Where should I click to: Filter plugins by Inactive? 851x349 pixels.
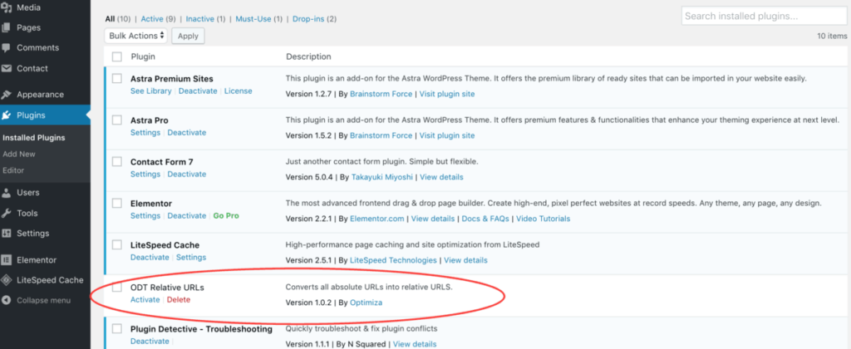(199, 19)
